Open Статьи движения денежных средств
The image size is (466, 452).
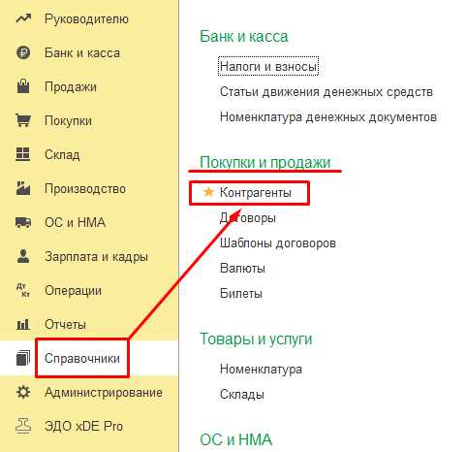pyautogui.click(x=326, y=92)
